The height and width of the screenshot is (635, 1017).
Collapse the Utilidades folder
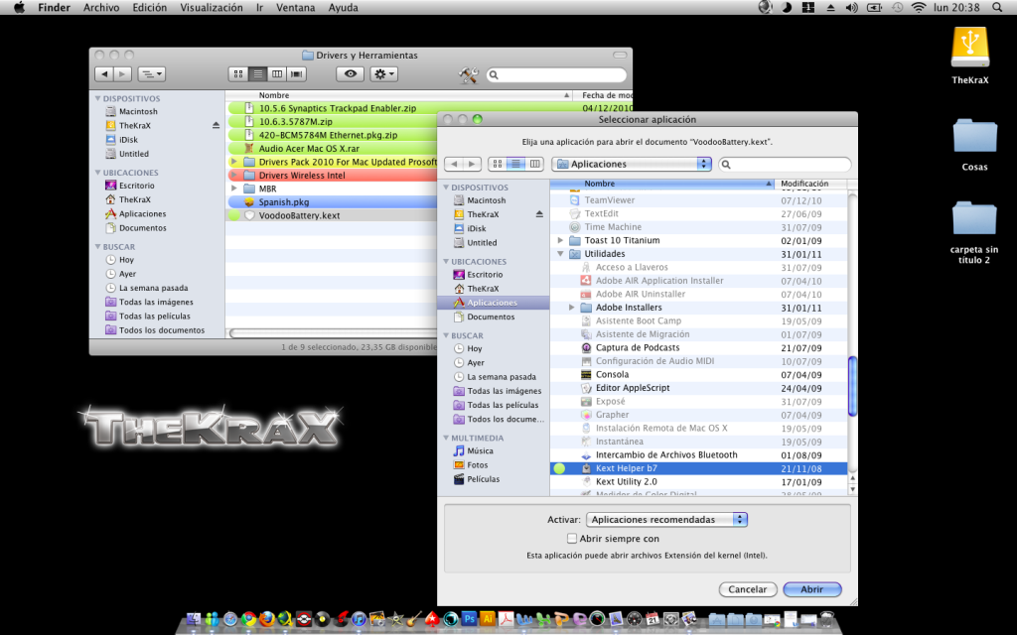tap(560, 254)
